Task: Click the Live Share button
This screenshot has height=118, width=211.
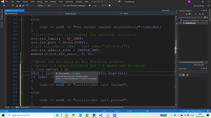Action: point(199,6)
